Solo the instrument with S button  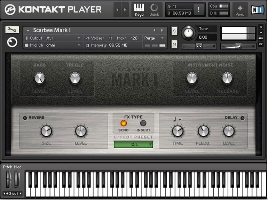coord(174,31)
